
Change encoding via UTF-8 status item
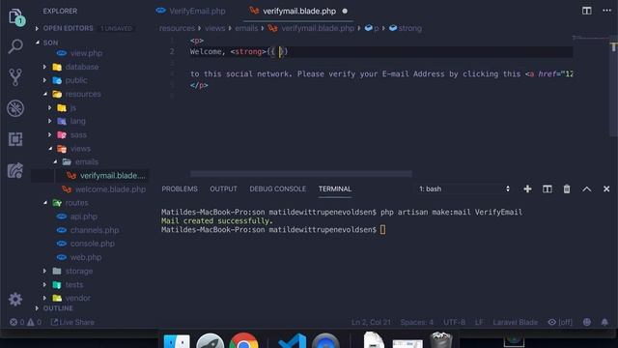click(x=454, y=322)
